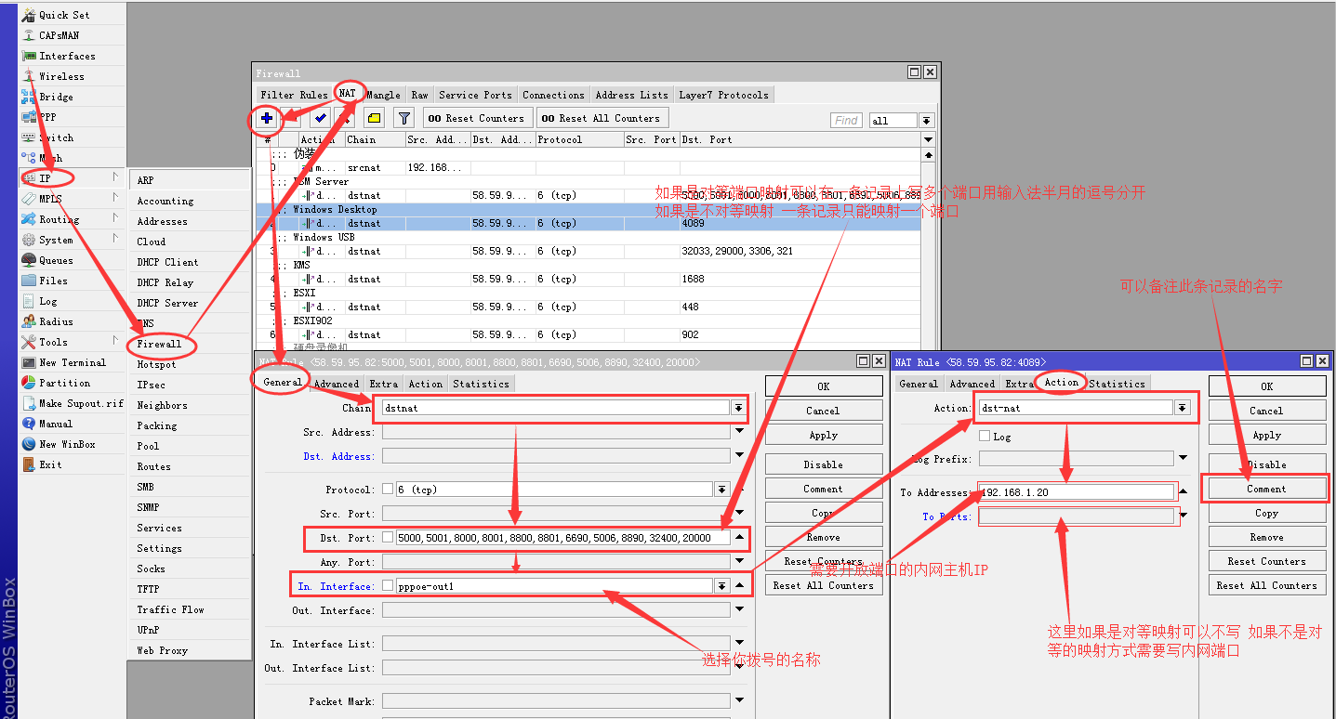
Task: Open Statistics tab in the 4089 NAT Rule window
Action: [x=1117, y=384]
